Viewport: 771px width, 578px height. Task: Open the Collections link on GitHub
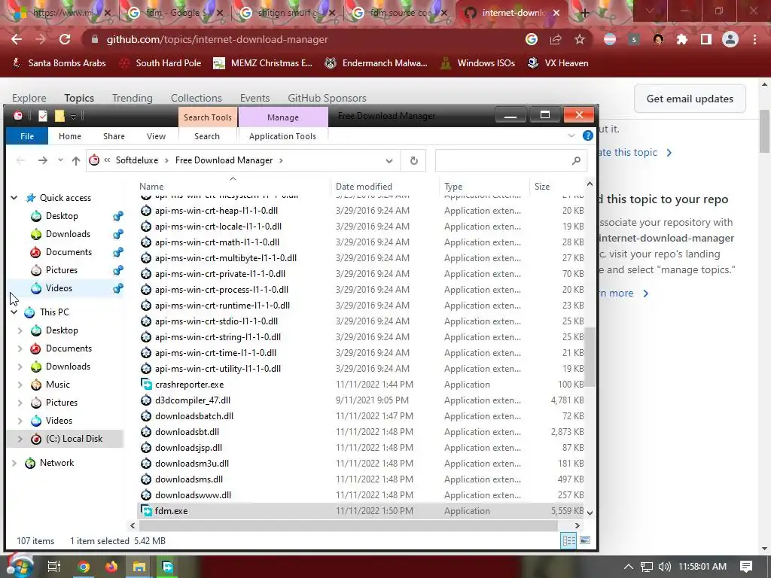197,98
